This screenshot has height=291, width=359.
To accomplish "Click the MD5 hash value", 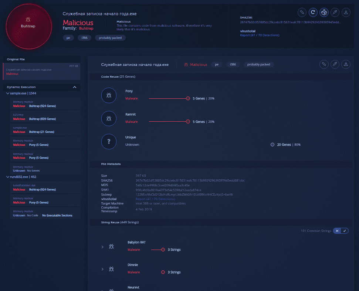I will (163, 185).
